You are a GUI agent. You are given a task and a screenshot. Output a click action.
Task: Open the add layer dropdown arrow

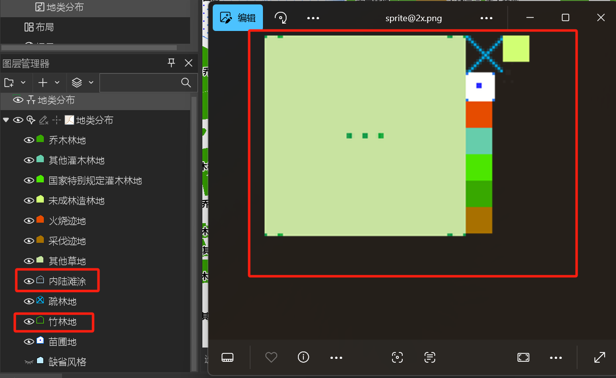coord(57,83)
